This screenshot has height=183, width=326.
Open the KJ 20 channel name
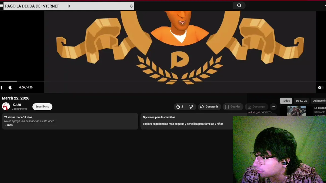17,105
